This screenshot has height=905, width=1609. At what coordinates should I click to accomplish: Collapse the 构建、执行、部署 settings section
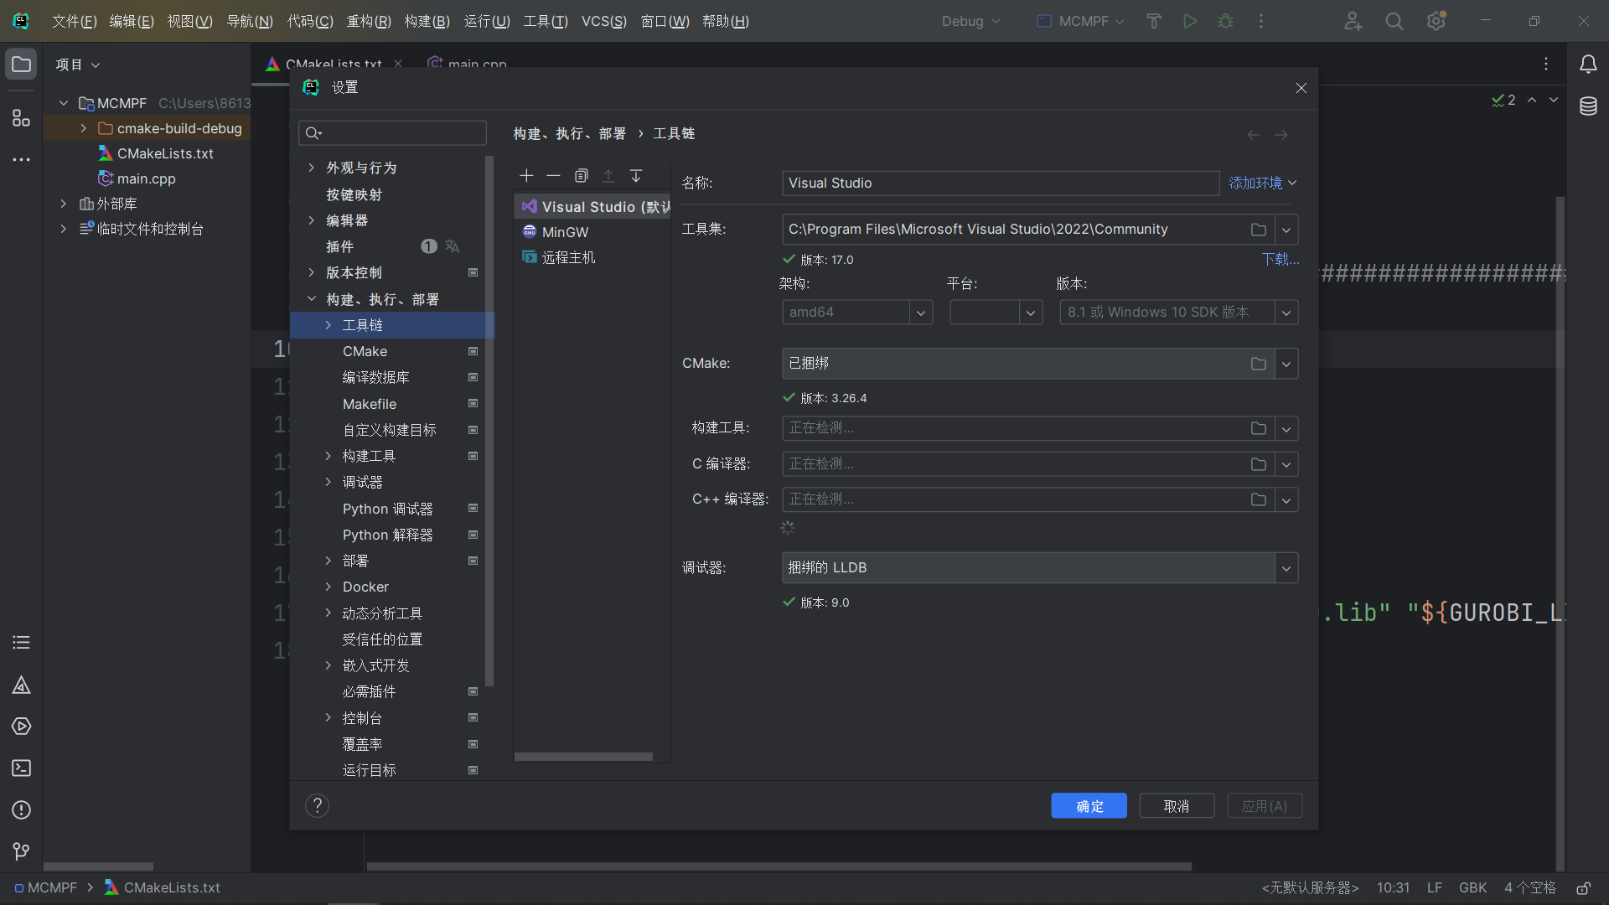click(x=311, y=299)
